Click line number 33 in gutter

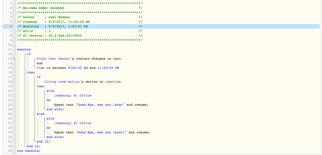point(10,151)
